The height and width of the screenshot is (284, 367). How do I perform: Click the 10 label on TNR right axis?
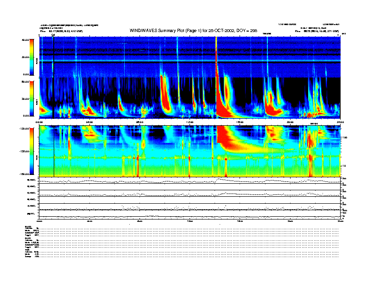tap(343, 166)
